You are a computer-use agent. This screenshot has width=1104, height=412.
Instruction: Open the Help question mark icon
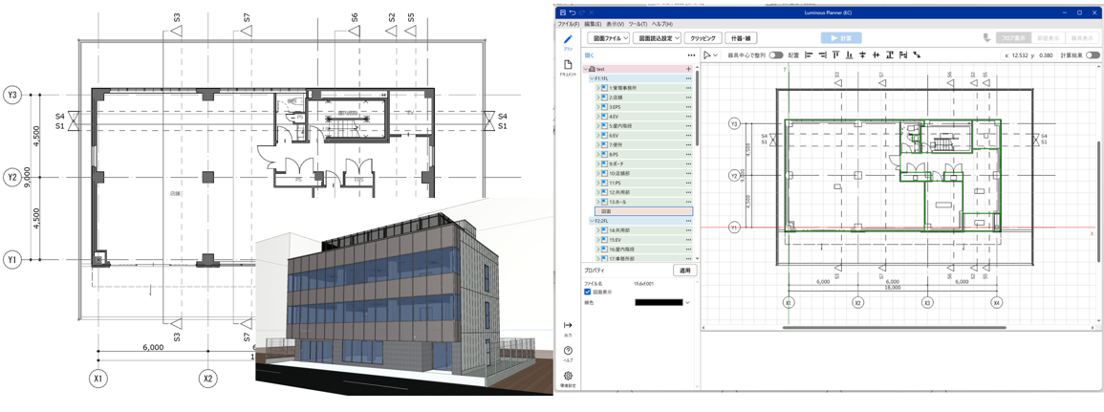tap(568, 351)
